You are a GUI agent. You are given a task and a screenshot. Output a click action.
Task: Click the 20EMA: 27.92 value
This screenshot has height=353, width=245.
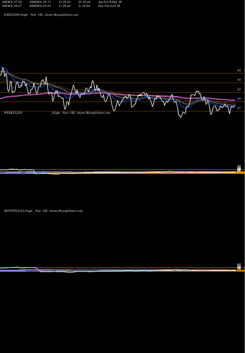(x=11, y=2)
